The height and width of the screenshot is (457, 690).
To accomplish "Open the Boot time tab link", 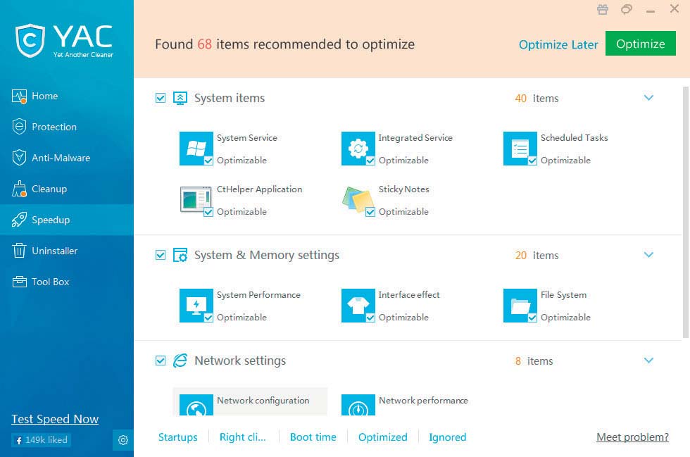I will coord(313,437).
